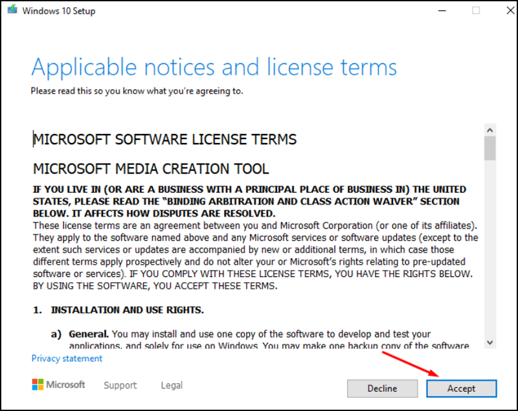Click the "MICROSOFT MEDIA CREATION TOOL" heading
The image size is (518, 411).
151,169
